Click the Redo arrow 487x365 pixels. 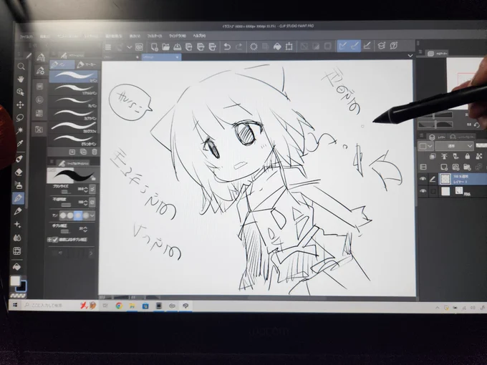coord(238,47)
